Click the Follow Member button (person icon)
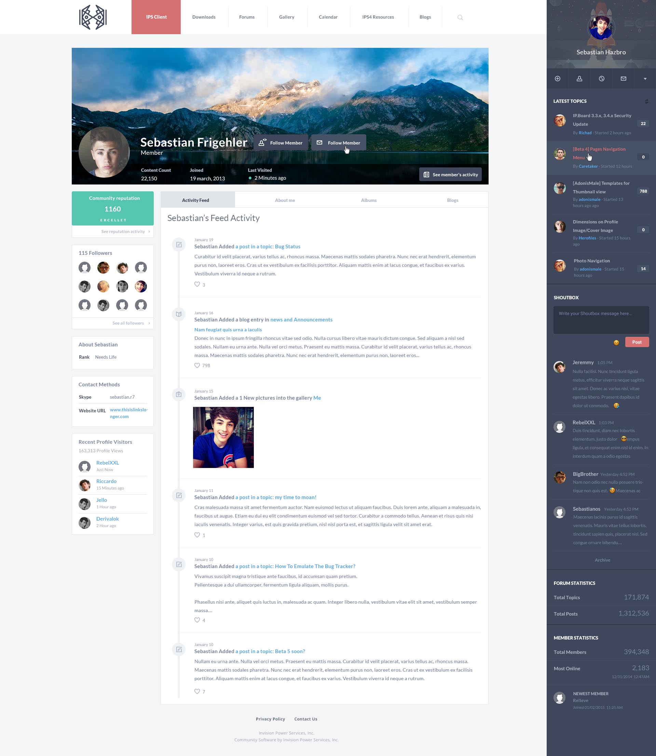Viewport: 656px width, 756px height. 281,143
